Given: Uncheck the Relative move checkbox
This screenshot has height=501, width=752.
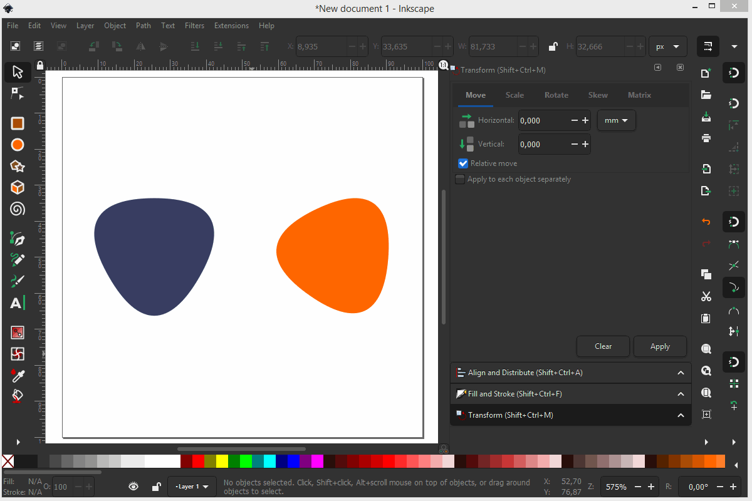Looking at the screenshot, I should pyautogui.click(x=463, y=163).
